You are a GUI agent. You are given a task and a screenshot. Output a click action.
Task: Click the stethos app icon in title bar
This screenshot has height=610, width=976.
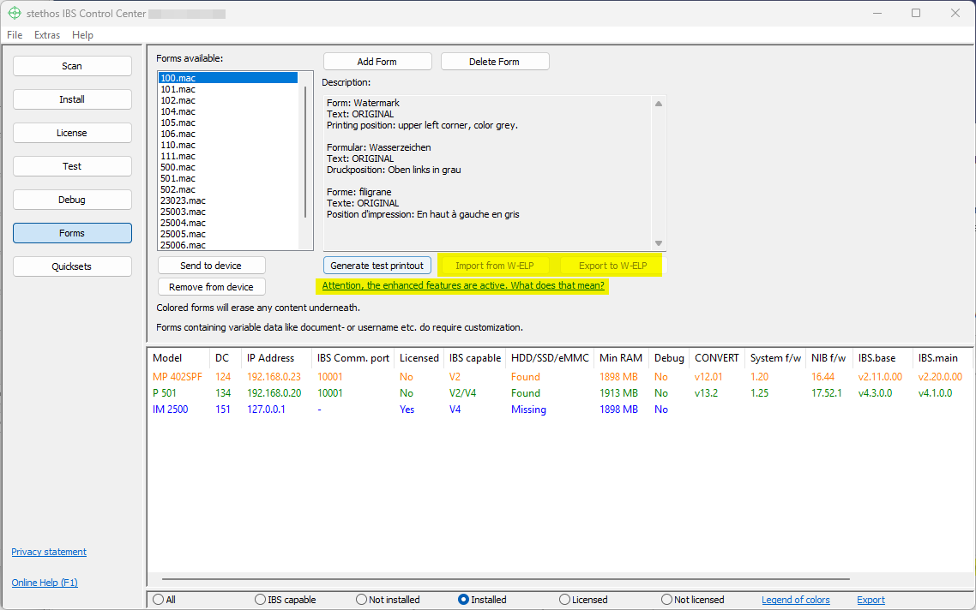click(x=14, y=13)
